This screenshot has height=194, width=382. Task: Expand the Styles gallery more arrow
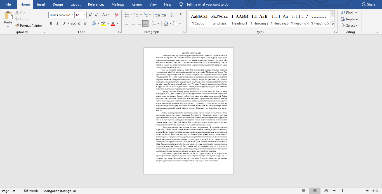click(333, 25)
